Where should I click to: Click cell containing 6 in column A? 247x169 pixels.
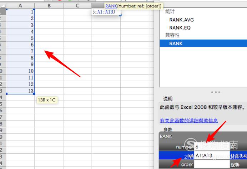(x=20, y=45)
